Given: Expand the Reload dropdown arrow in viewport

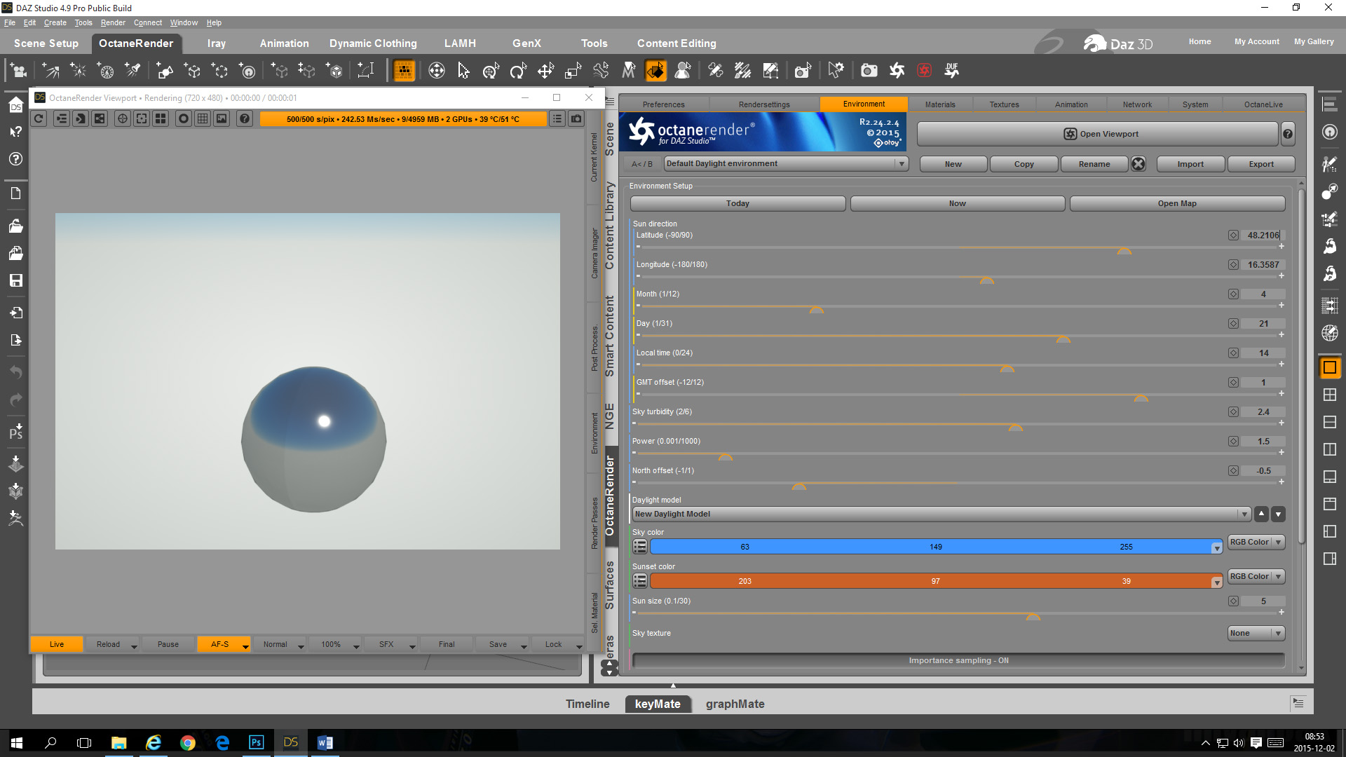Looking at the screenshot, I should coord(134,646).
